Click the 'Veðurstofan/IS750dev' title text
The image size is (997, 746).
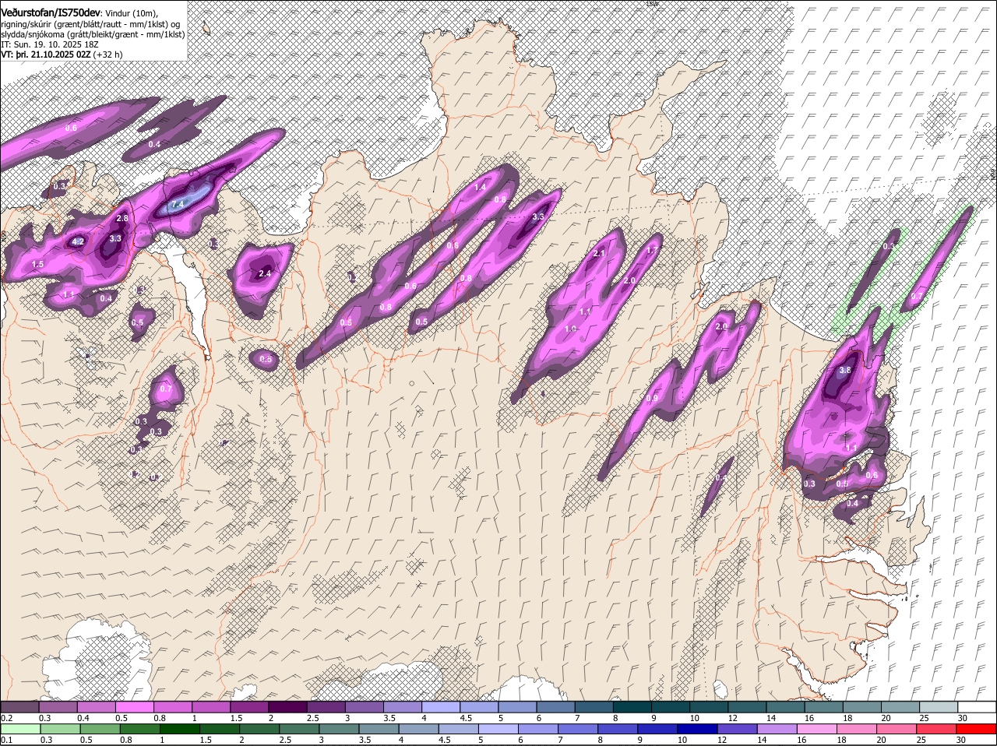51,12
